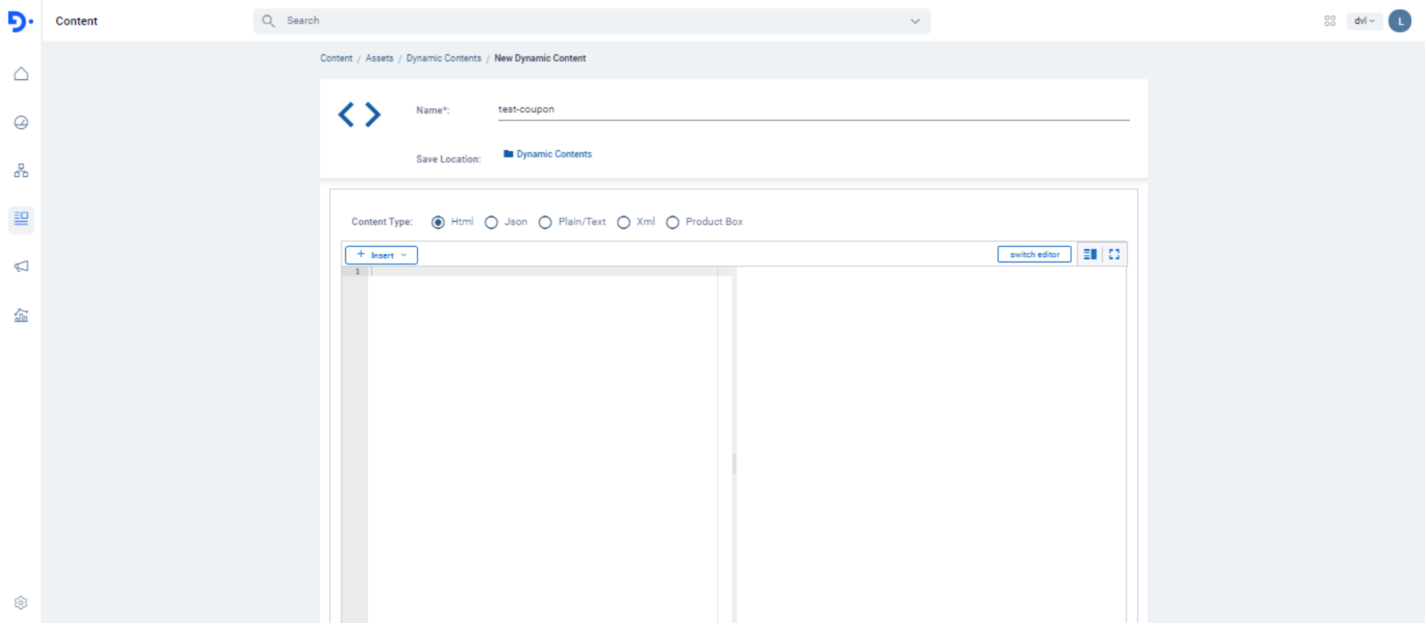The image size is (1425, 623).
Task: Click the apps grid icon in header
Action: click(1330, 21)
